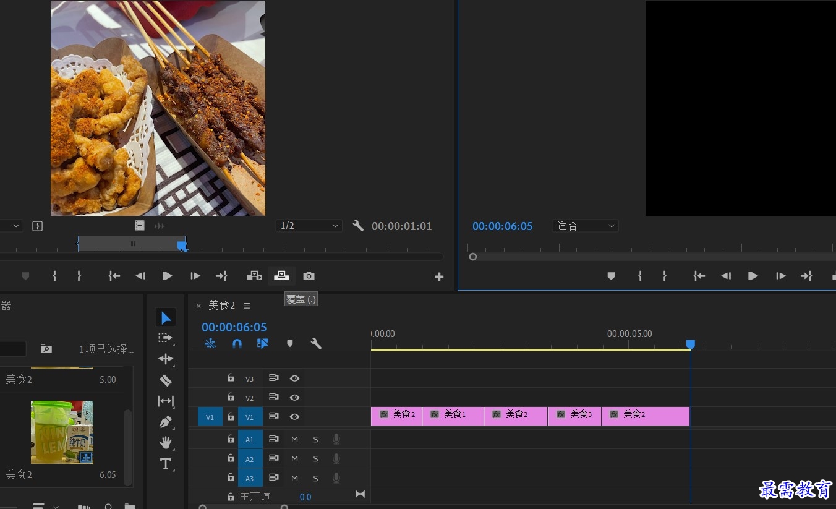Click the Drag Audio Only waveform icon
This screenshot has height=509, width=836.
tap(160, 226)
